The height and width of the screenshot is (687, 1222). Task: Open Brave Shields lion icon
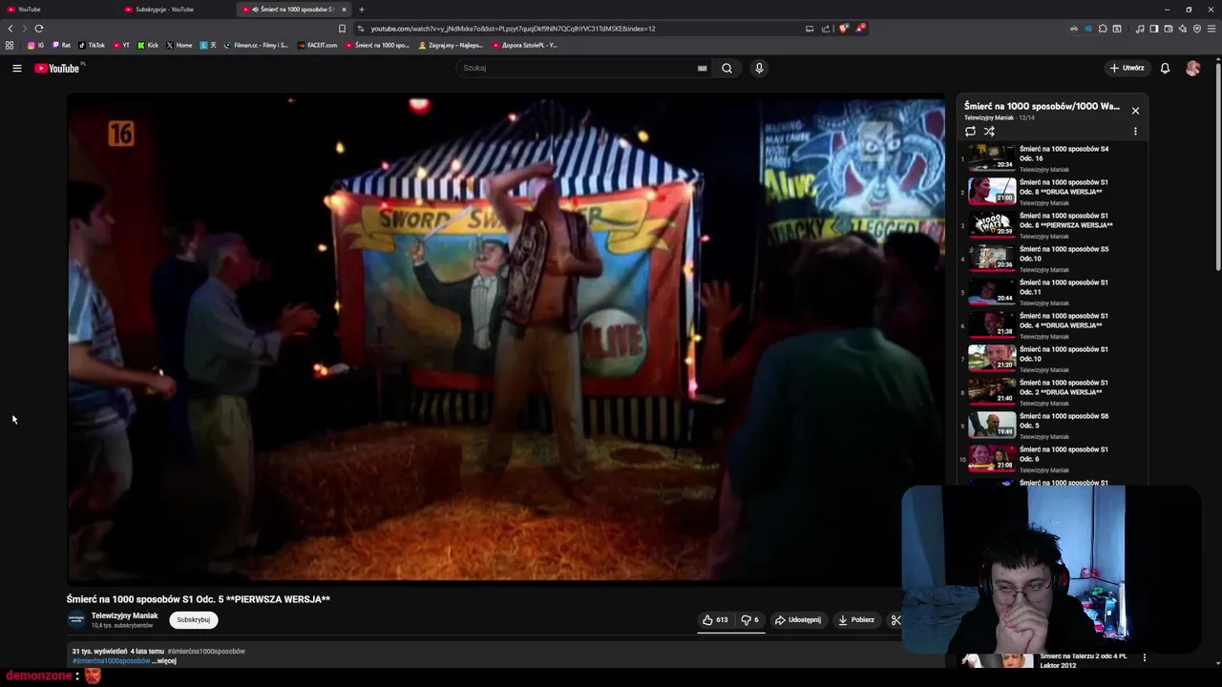(x=843, y=29)
